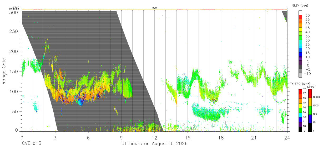The width and height of the screenshot is (323, 149).
Task: Click the "35" label on the ELEV scale
Action: pos(307,36)
